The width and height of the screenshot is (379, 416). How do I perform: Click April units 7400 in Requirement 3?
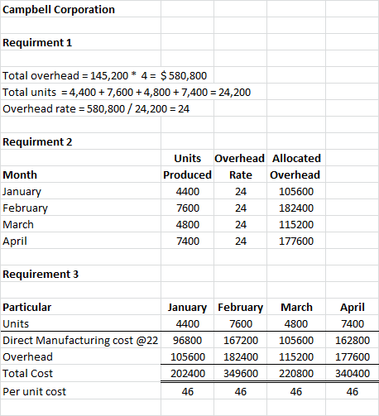353,324
